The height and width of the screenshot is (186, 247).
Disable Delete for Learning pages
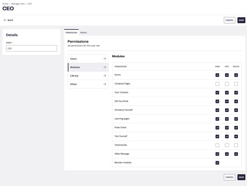(x=236, y=119)
